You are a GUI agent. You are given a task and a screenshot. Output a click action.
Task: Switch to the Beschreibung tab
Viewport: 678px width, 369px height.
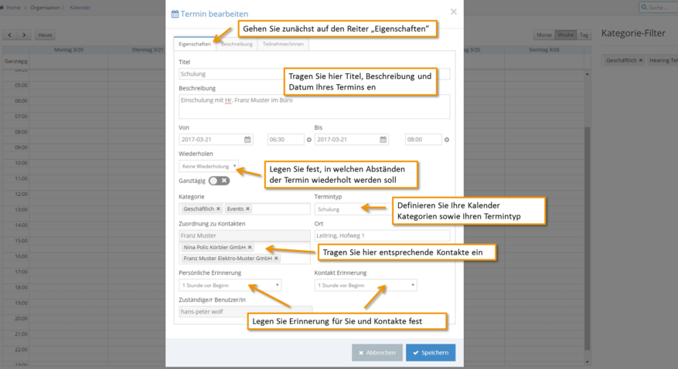click(237, 44)
